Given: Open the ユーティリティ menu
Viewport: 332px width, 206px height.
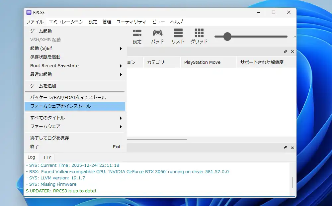Looking at the screenshot, I should coord(131,22).
